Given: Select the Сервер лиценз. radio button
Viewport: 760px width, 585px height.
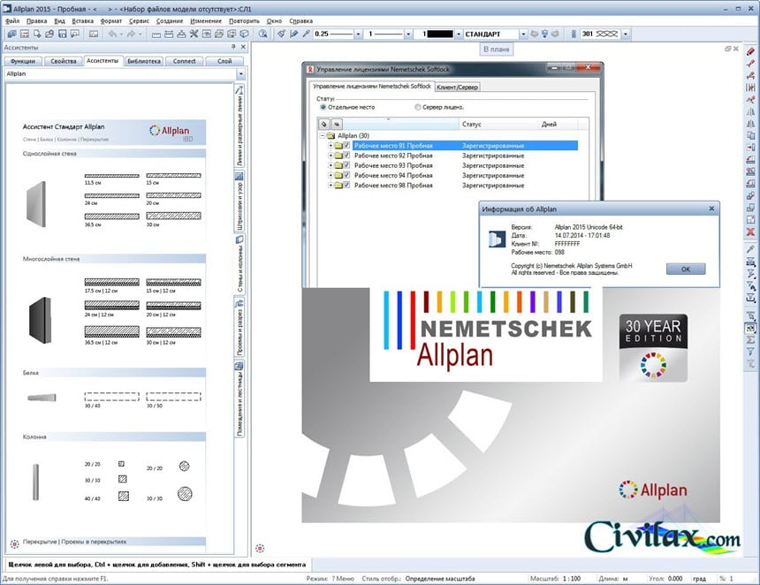Looking at the screenshot, I should point(417,107).
